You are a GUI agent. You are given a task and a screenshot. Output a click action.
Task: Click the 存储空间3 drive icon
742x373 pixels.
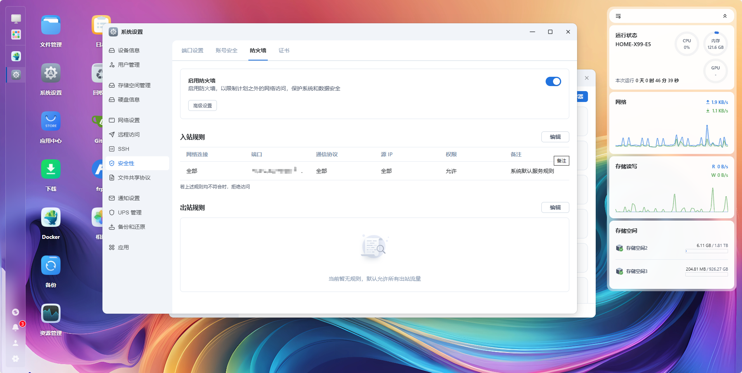click(619, 271)
